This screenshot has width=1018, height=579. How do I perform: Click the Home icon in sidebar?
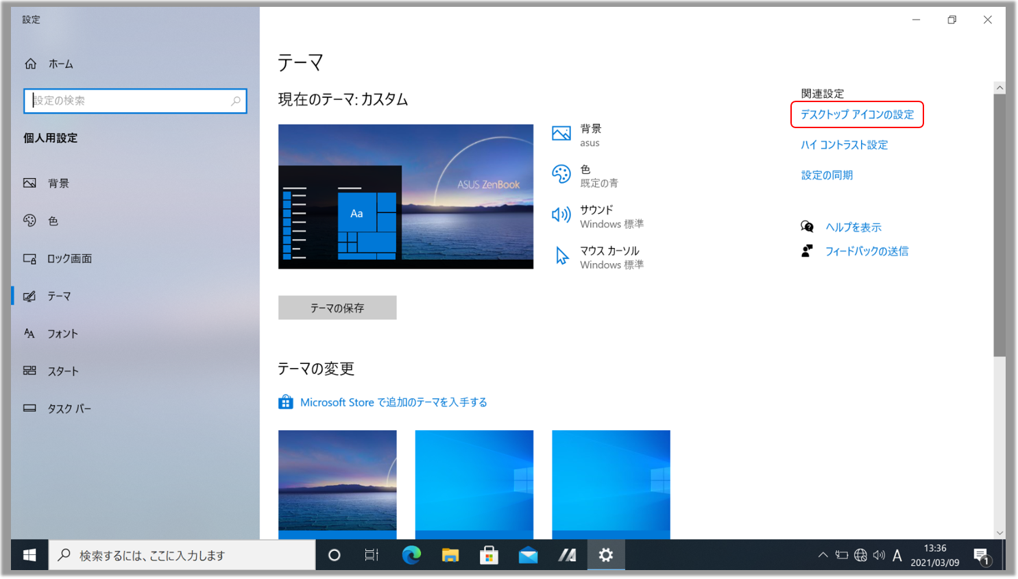click(x=30, y=64)
